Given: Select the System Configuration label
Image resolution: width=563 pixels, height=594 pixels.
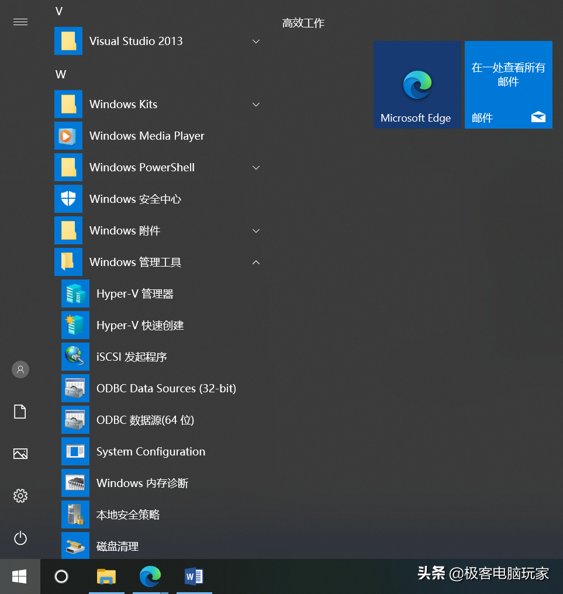Looking at the screenshot, I should pos(151,451).
